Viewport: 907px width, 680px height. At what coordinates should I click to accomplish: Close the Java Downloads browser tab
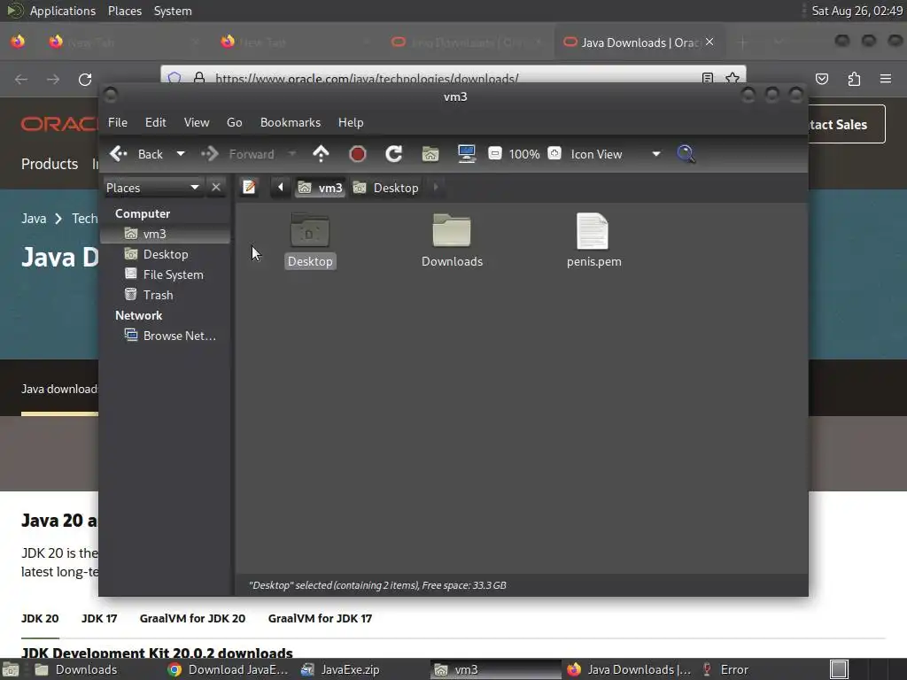point(709,42)
